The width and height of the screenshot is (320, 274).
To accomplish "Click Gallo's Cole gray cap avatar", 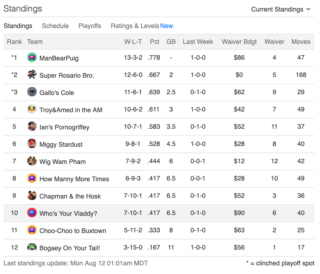I will pos(32,92).
